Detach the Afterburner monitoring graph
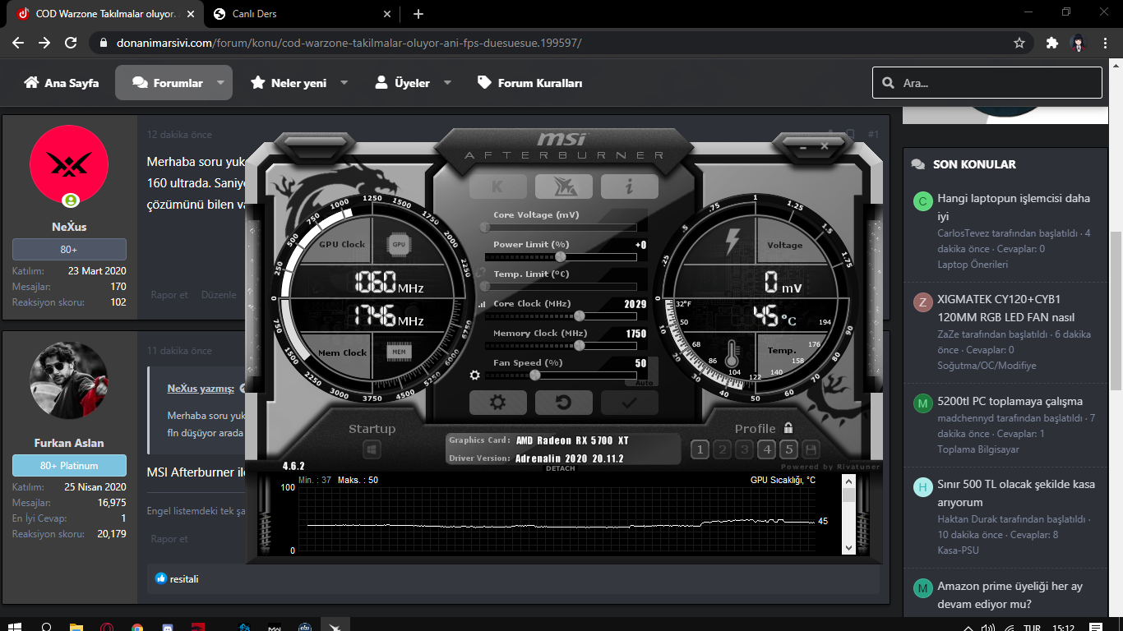Screen dimensions: 1123x631 pos(561,468)
